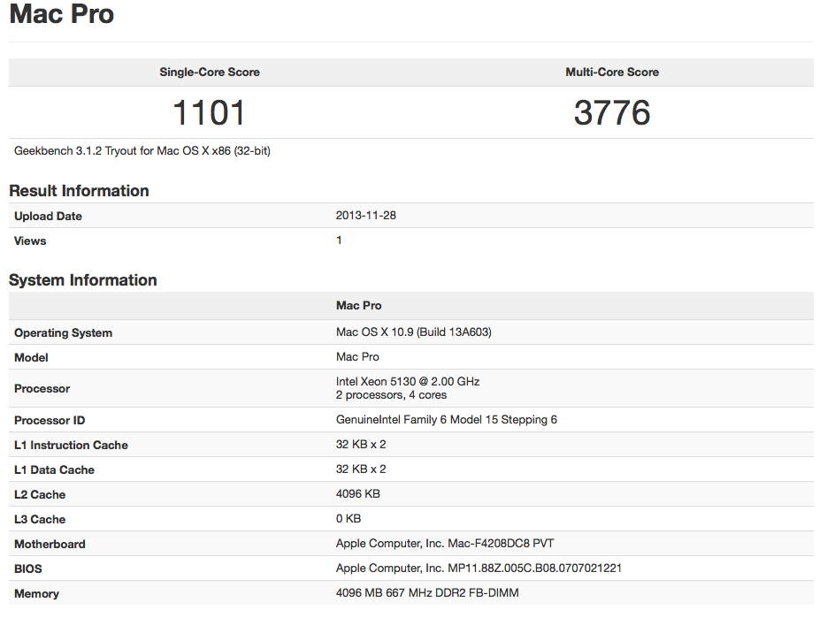Click the Operating System label
Image resolution: width=835 pixels, height=618 pixels.
coord(63,333)
